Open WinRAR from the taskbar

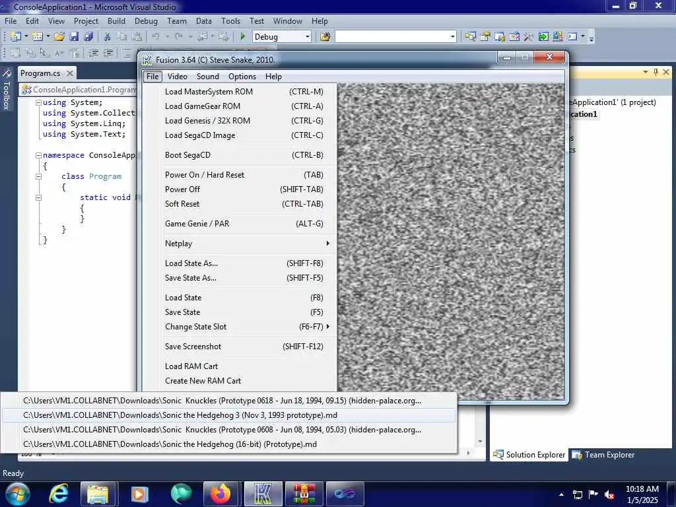(304, 494)
